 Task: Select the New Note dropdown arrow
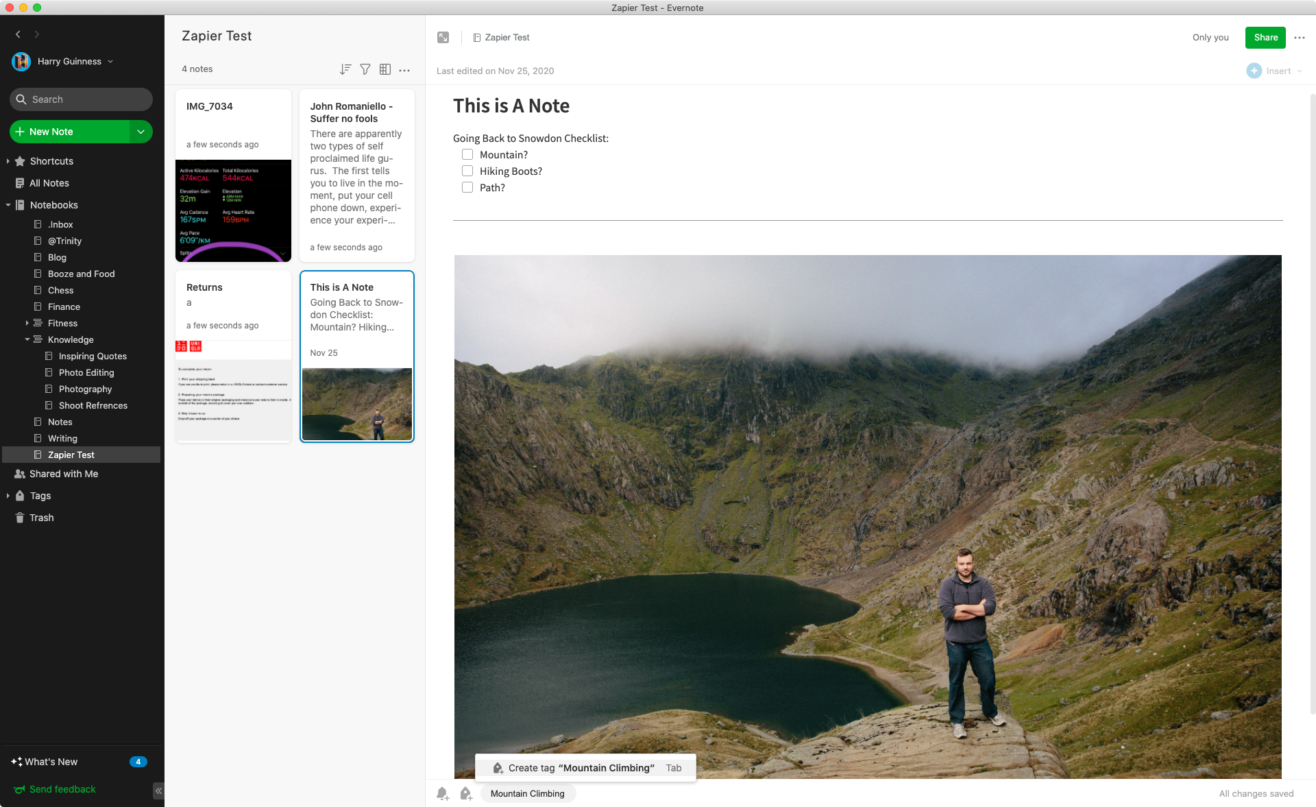(142, 131)
